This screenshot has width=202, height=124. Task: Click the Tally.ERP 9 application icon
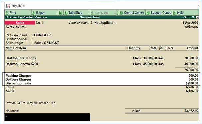tap(8, 6)
